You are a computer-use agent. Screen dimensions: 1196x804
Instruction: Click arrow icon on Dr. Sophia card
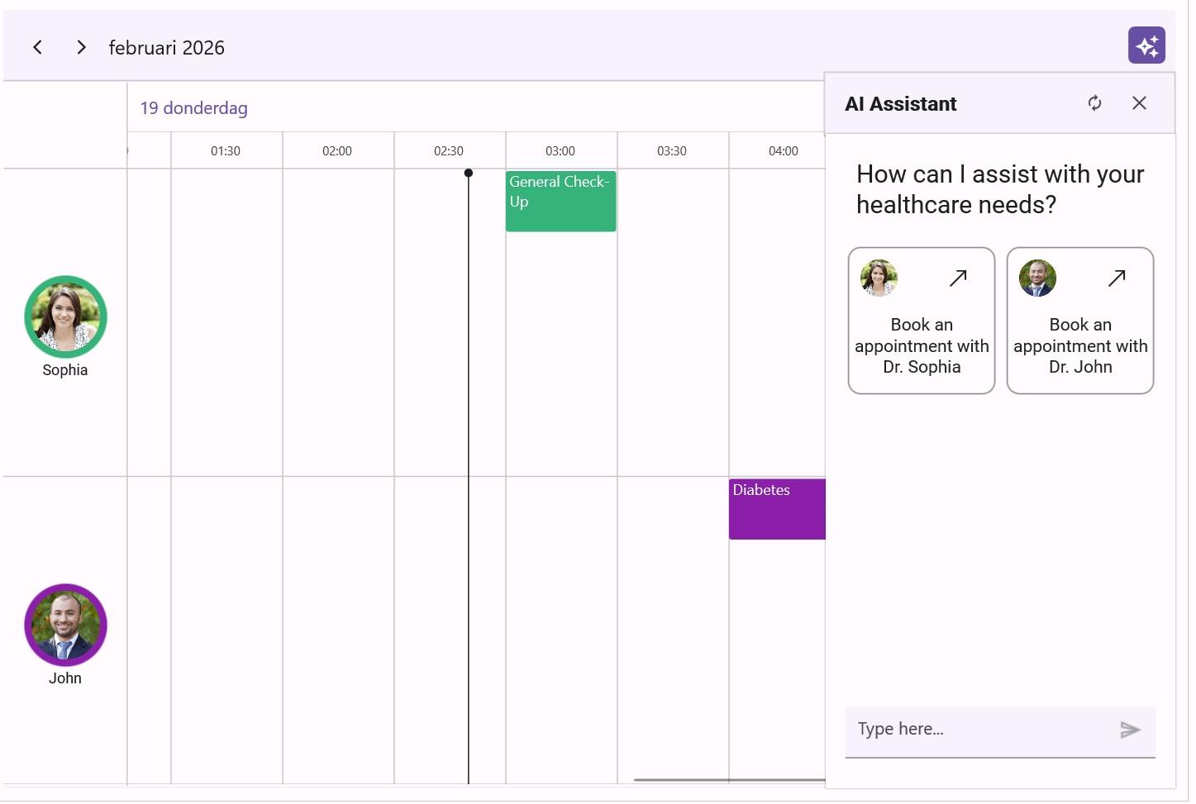click(957, 278)
